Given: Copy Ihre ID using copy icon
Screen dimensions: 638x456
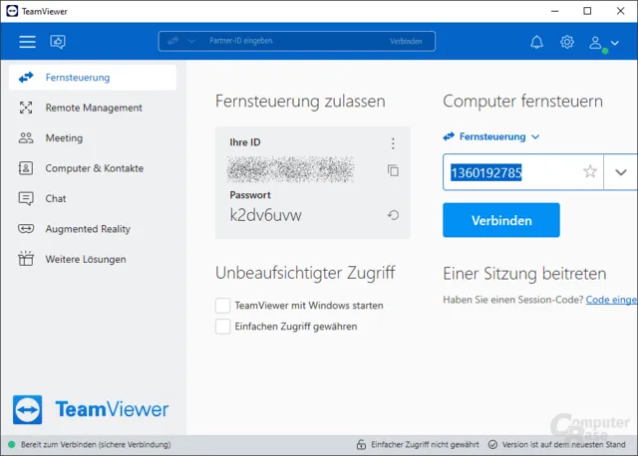Looking at the screenshot, I should click(x=393, y=170).
